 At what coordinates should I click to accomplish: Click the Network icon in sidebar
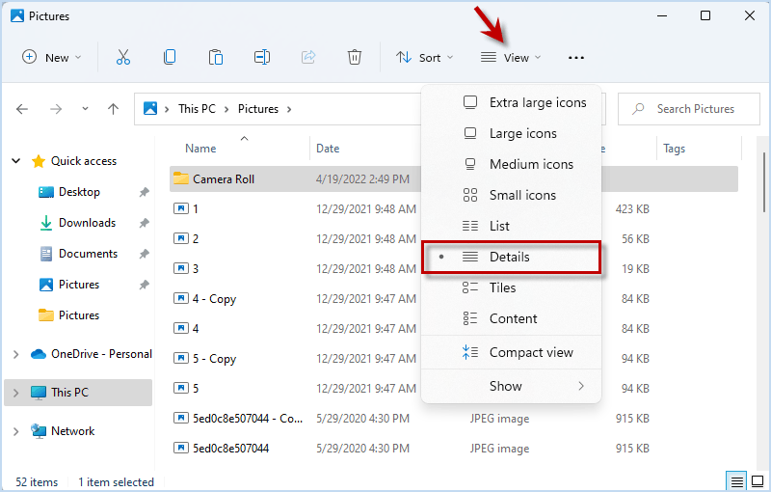click(x=39, y=431)
